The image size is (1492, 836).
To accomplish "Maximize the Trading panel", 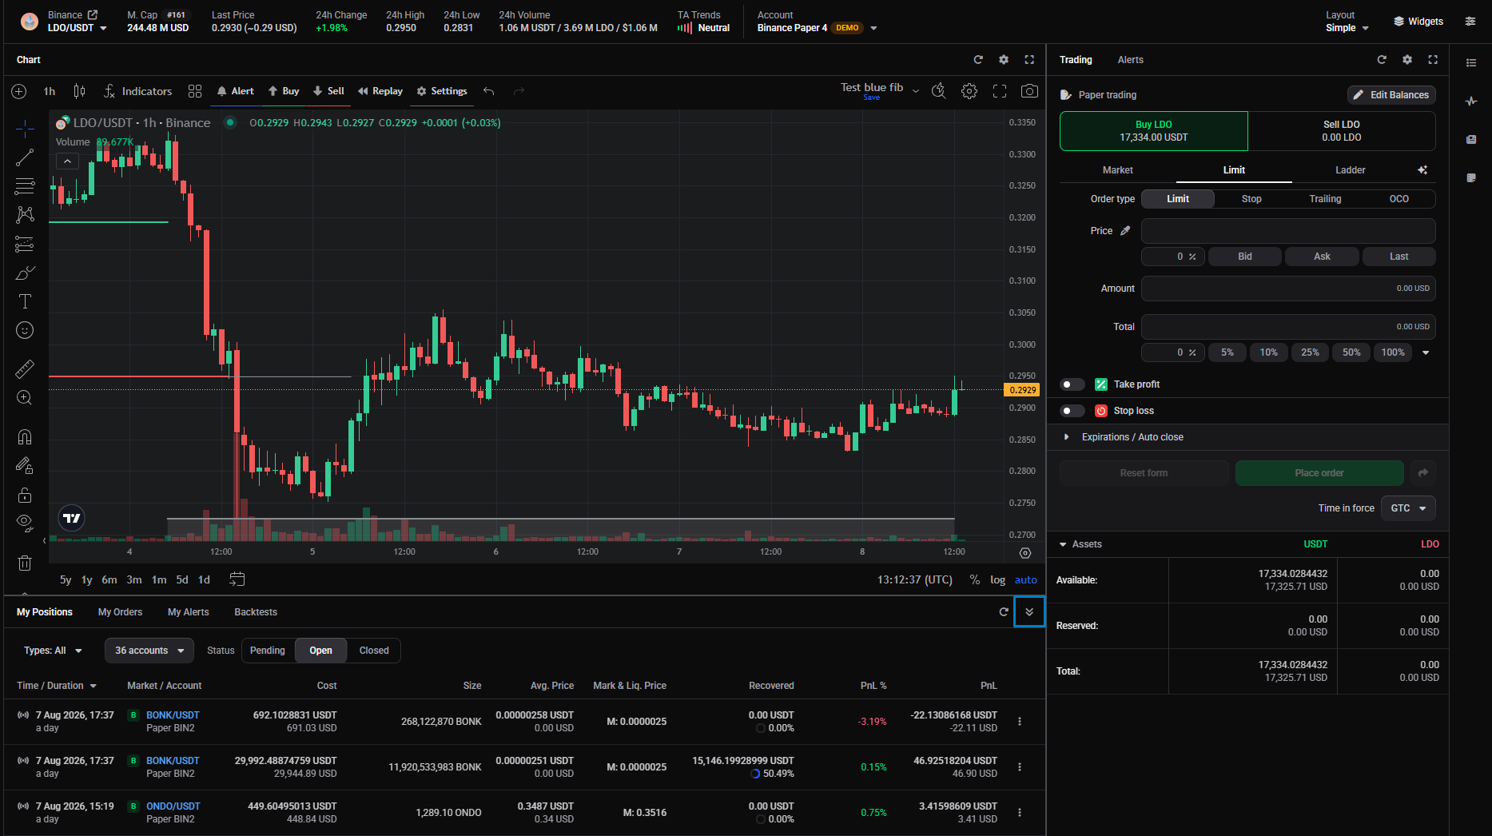I will pos(1433,60).
